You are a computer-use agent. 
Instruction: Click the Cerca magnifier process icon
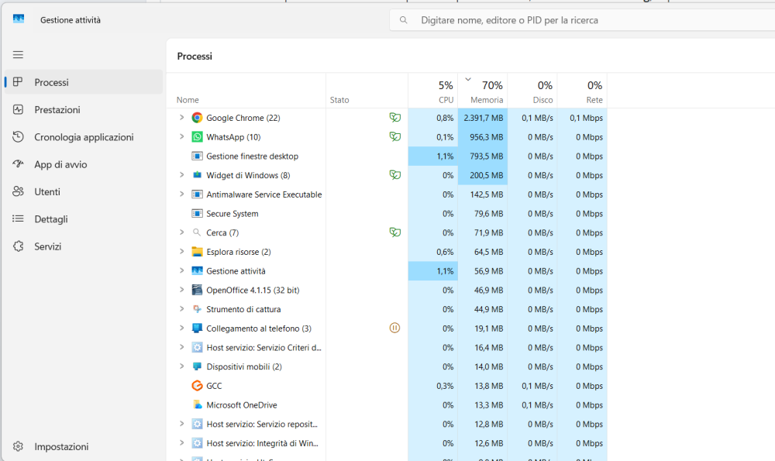[197, 232]
